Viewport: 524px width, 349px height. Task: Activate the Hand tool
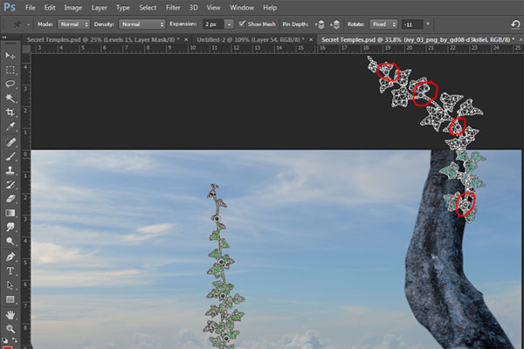(x=10, y=314)
